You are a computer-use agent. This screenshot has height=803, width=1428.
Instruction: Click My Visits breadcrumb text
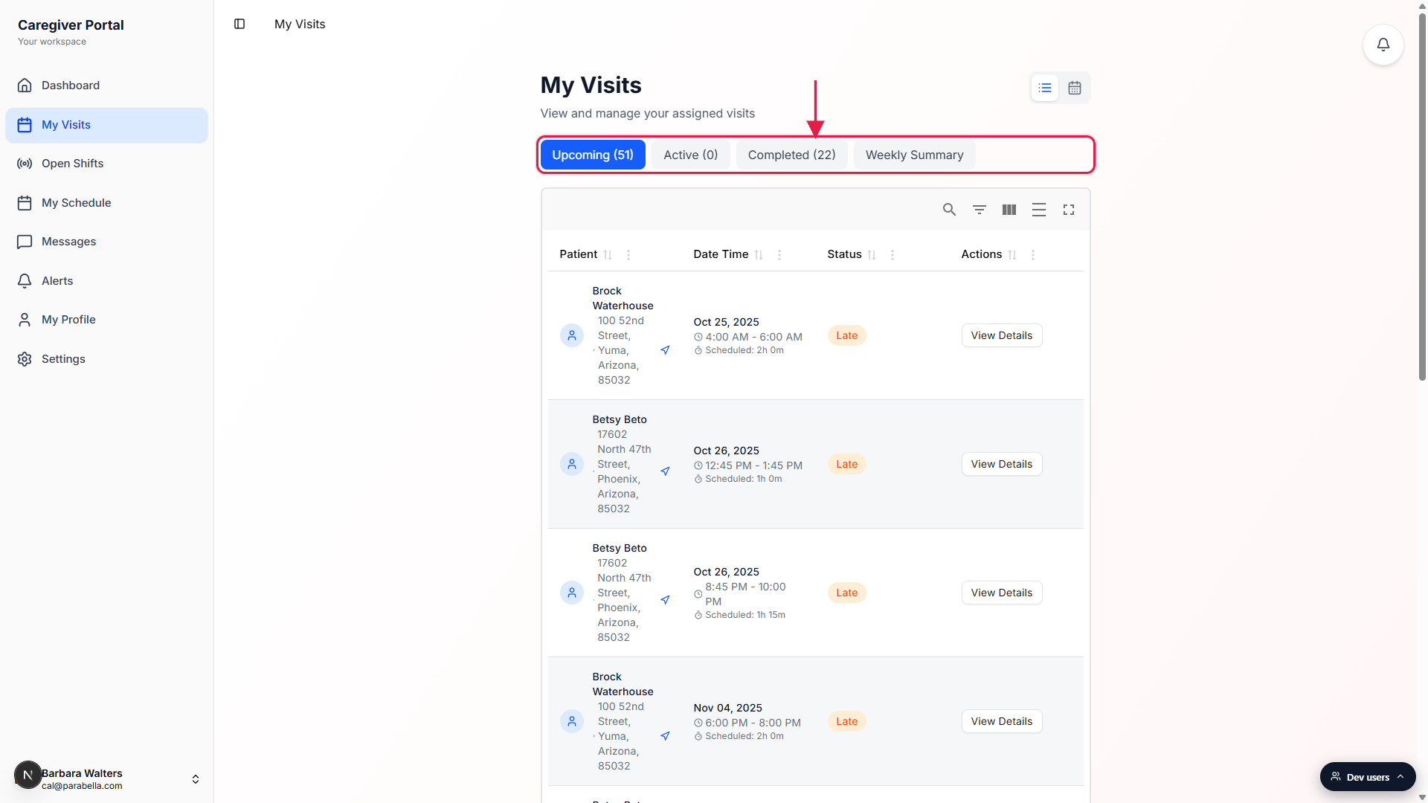click(300, 24)
